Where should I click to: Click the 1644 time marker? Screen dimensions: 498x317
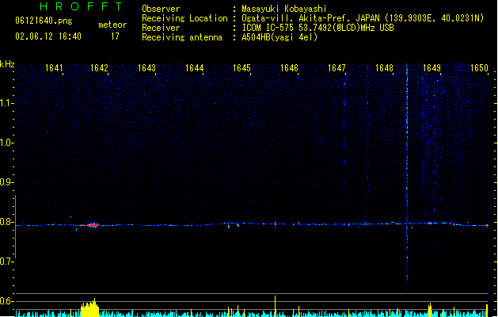coord(195,68)
